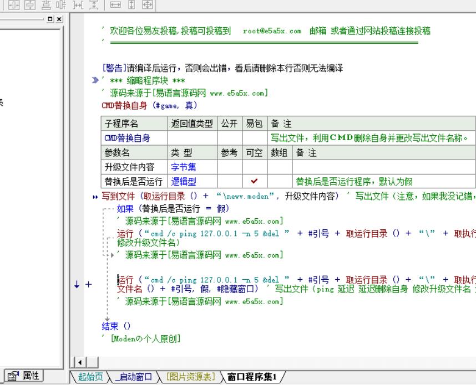Select the 窗口程序集1 tab
The width and height of the screenshot is (476, 385).
click(252, 377)
